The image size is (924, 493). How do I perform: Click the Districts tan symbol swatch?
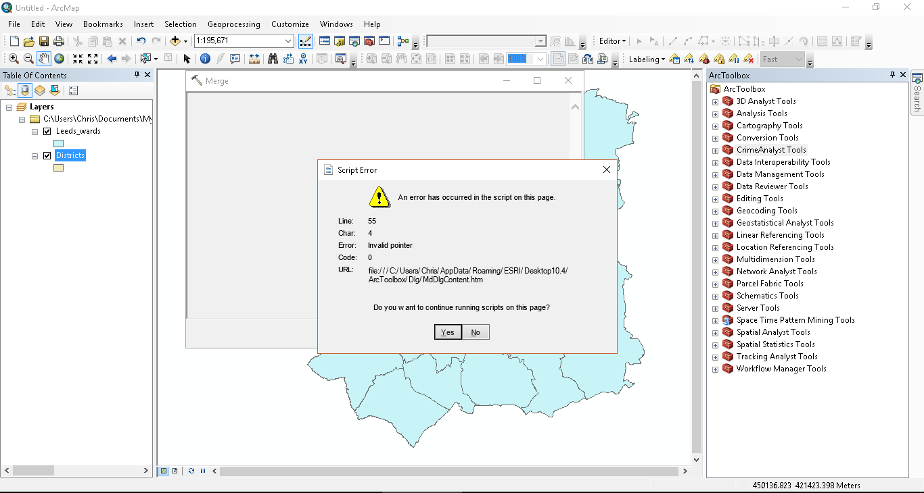coord(58,167)
